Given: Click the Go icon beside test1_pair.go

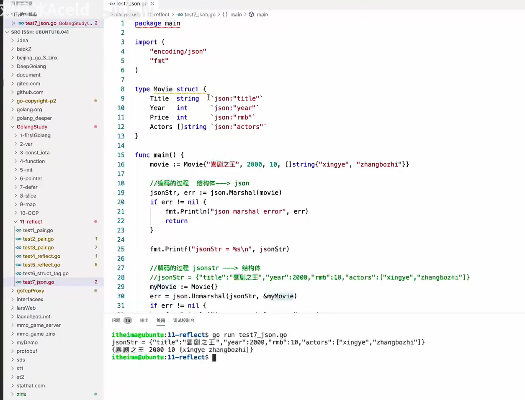Looking at the screenshot, I should 19,231.
